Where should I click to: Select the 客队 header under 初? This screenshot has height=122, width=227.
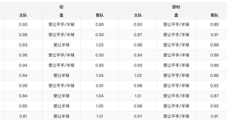pyautogui.click(x=99, y=15)
